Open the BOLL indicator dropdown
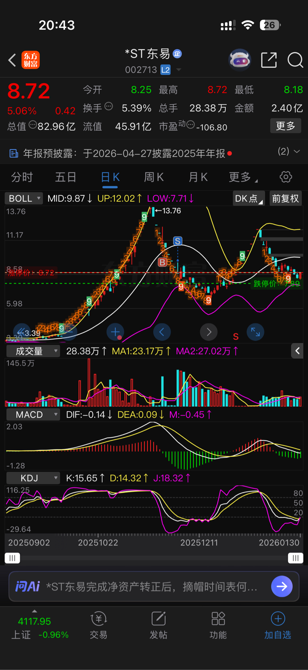This screenshot has height=670, width=308. coord(24,198)
